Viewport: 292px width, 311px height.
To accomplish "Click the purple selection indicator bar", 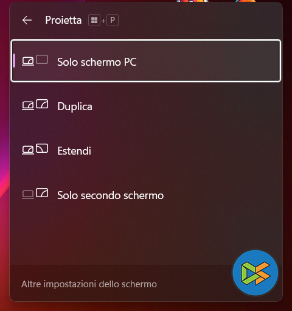I will 14,61.
